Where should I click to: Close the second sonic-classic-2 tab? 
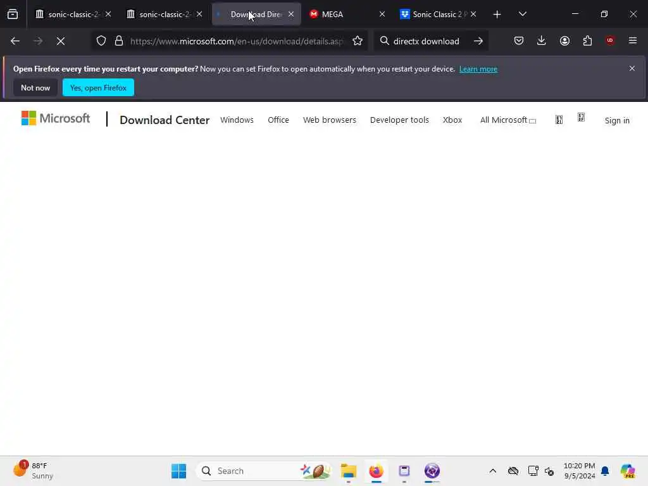coord(199,14)
